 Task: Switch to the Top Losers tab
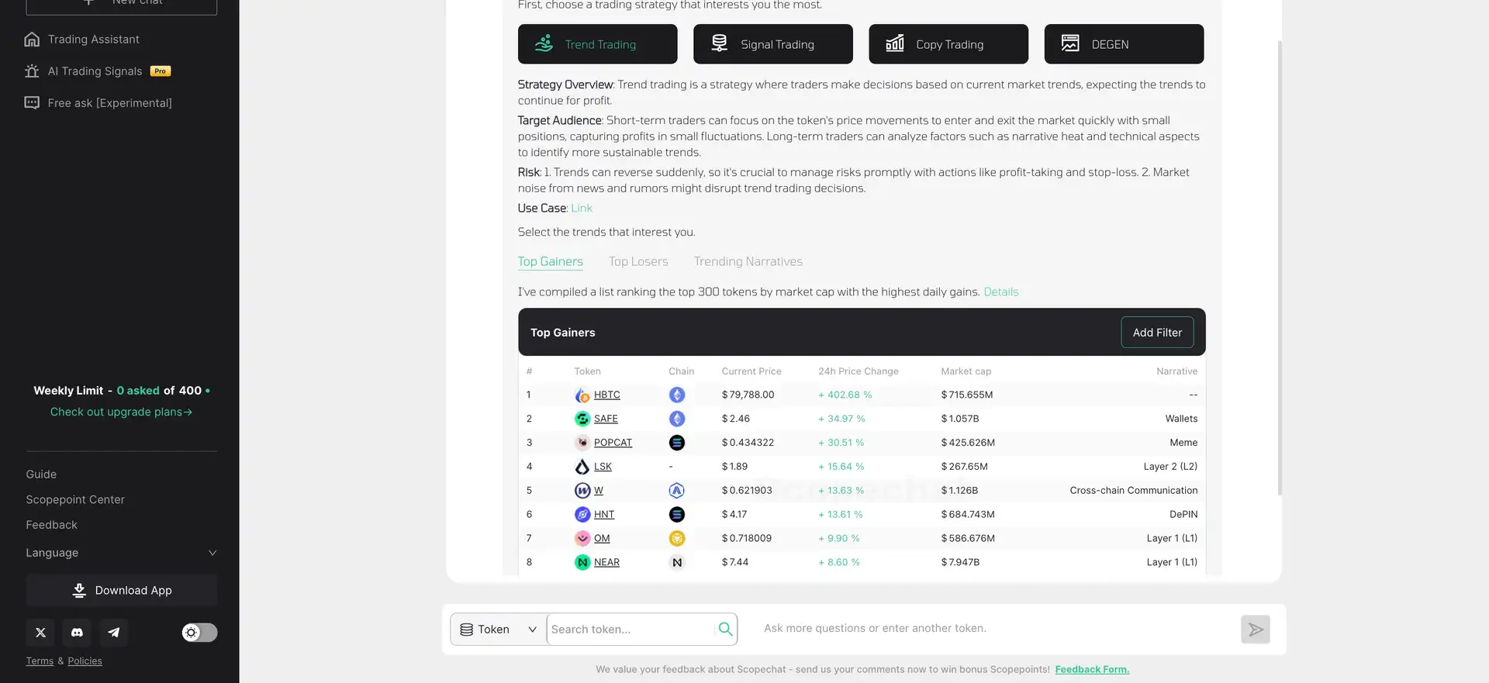tap(637, 262)
